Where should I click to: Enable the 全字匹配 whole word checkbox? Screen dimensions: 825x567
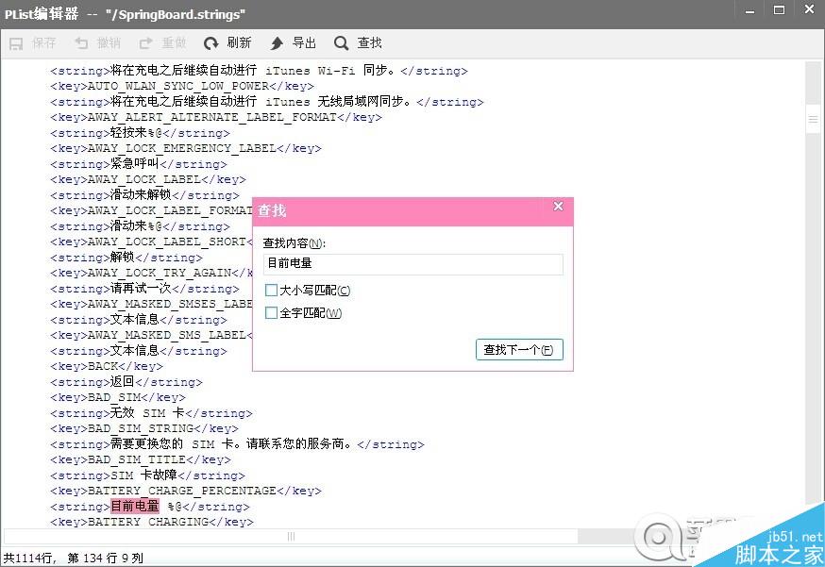[272, 313]
